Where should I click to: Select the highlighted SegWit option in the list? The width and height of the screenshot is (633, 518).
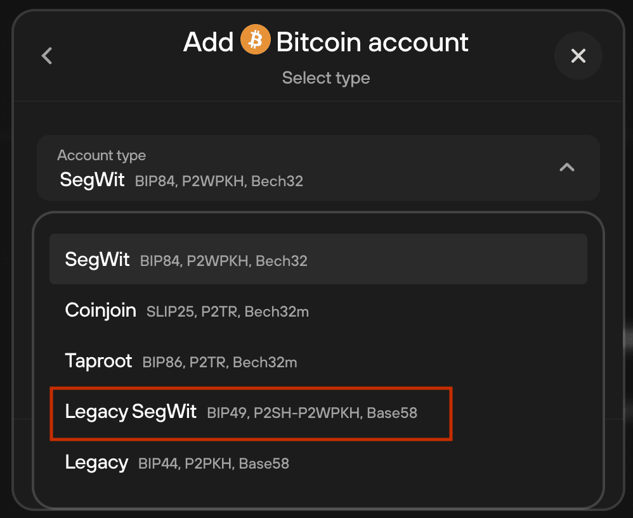(x=318, y=259)
